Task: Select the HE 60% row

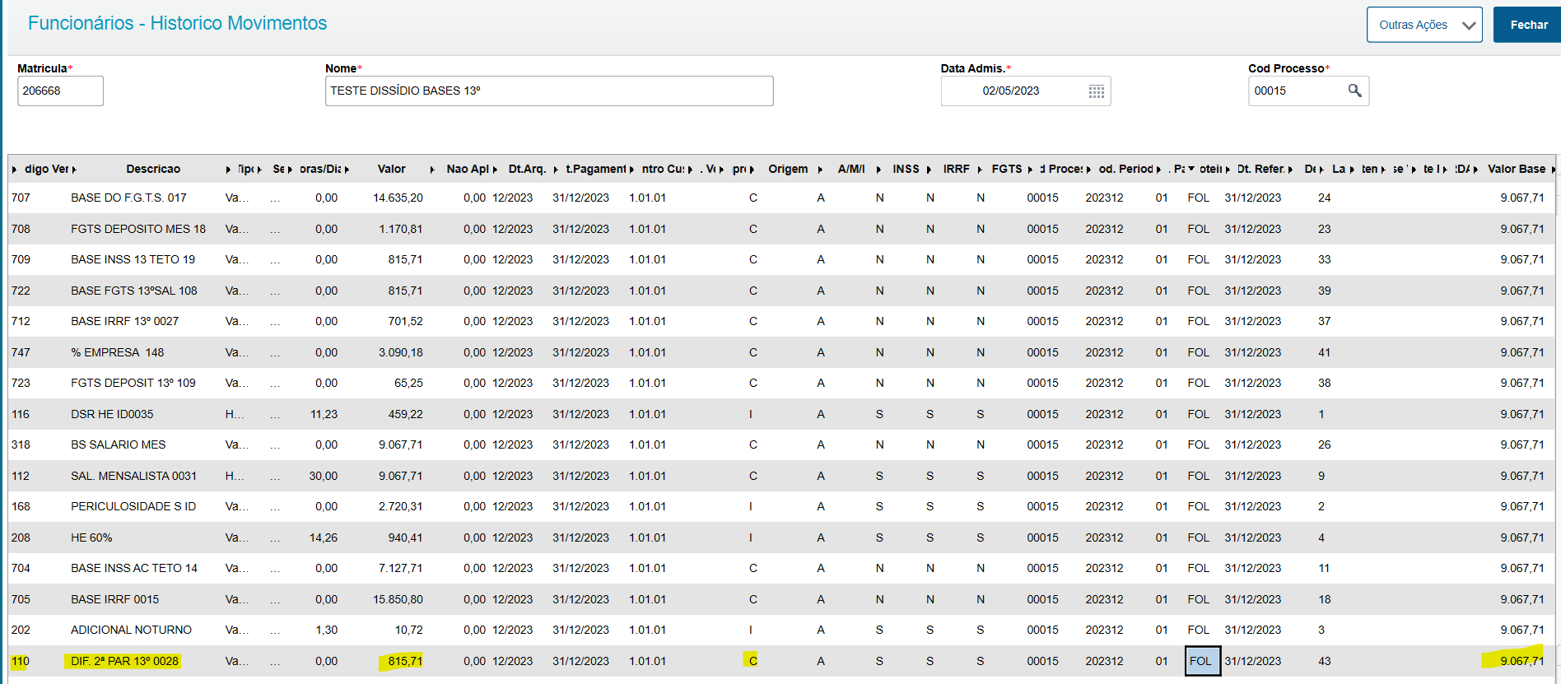Action: click(x=781, y=537)
